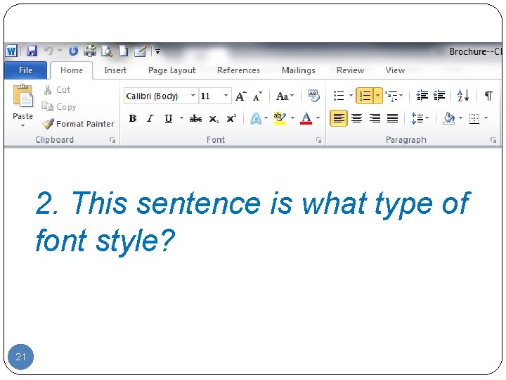506x380 pixels.
Task: Open the font size dropdown arrow
Action: coord(226,96)
